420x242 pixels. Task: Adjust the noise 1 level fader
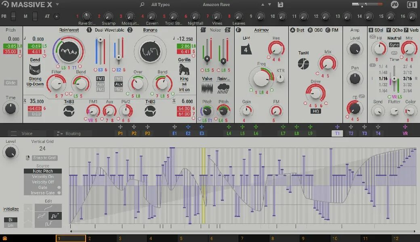(x=207, y=58)
